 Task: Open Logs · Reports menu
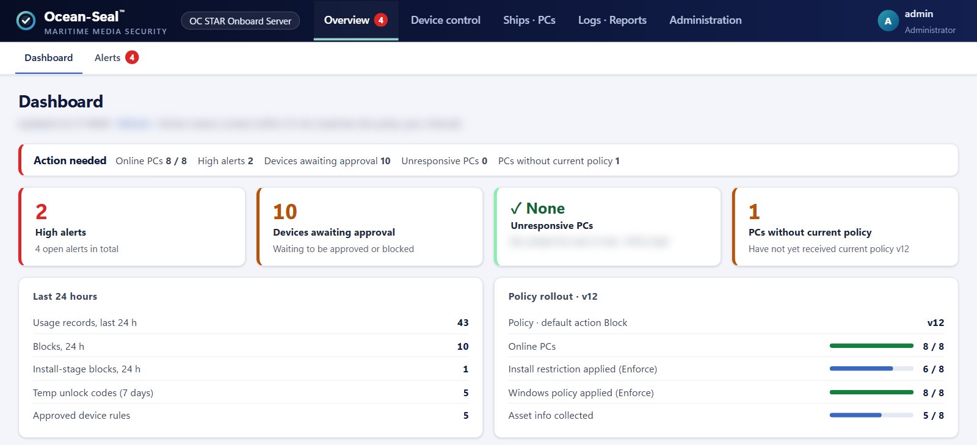[x=612, y=20]
